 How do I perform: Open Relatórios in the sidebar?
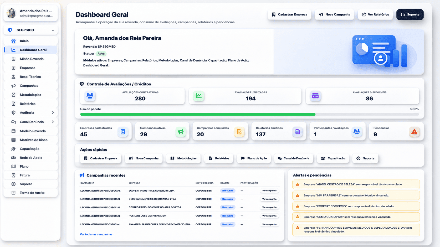click(31, 104)
